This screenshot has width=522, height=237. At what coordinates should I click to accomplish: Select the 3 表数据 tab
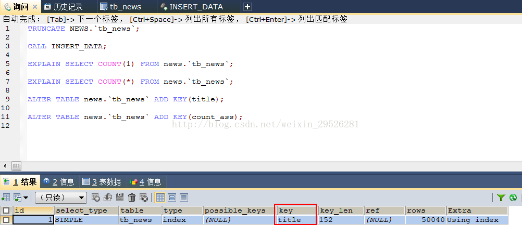[102, 182]
